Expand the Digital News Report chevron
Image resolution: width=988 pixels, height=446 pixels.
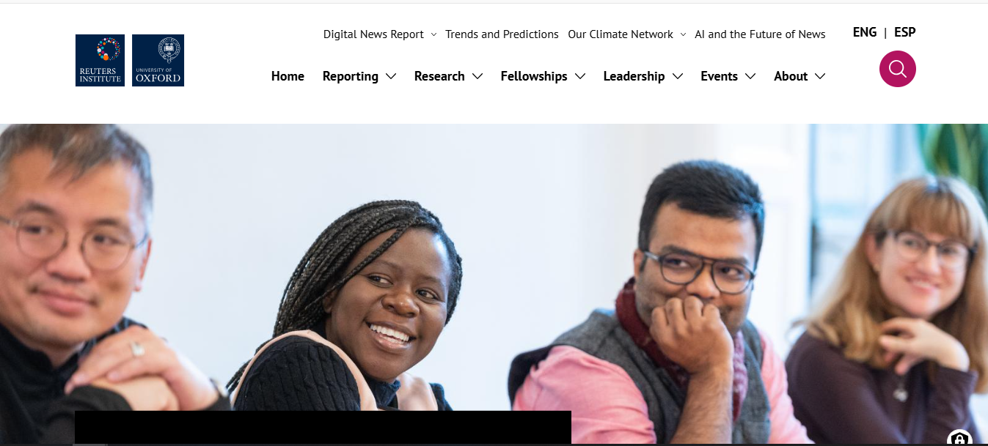[x=433, y=34]
